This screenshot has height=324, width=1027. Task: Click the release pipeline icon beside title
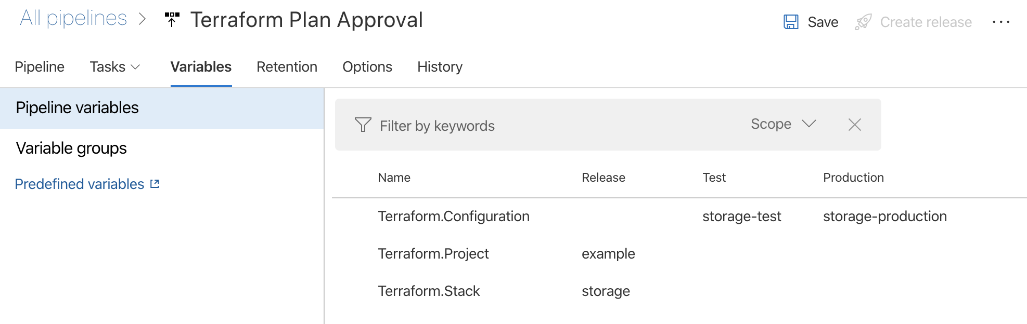tap(172, 20)
